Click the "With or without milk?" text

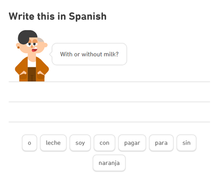(x=89, y=54)
